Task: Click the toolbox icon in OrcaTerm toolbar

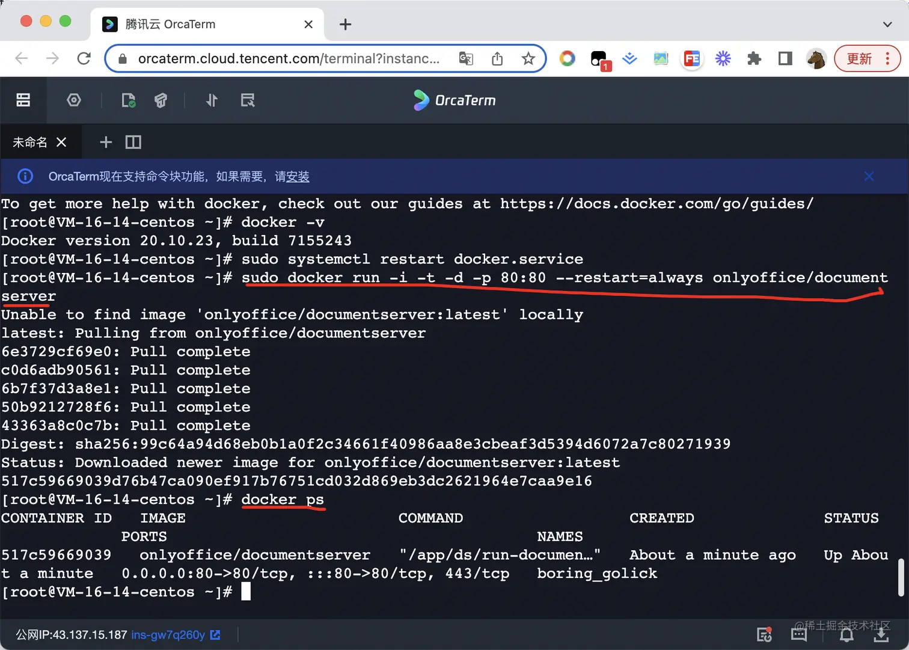Action: [x=161, y=100]
